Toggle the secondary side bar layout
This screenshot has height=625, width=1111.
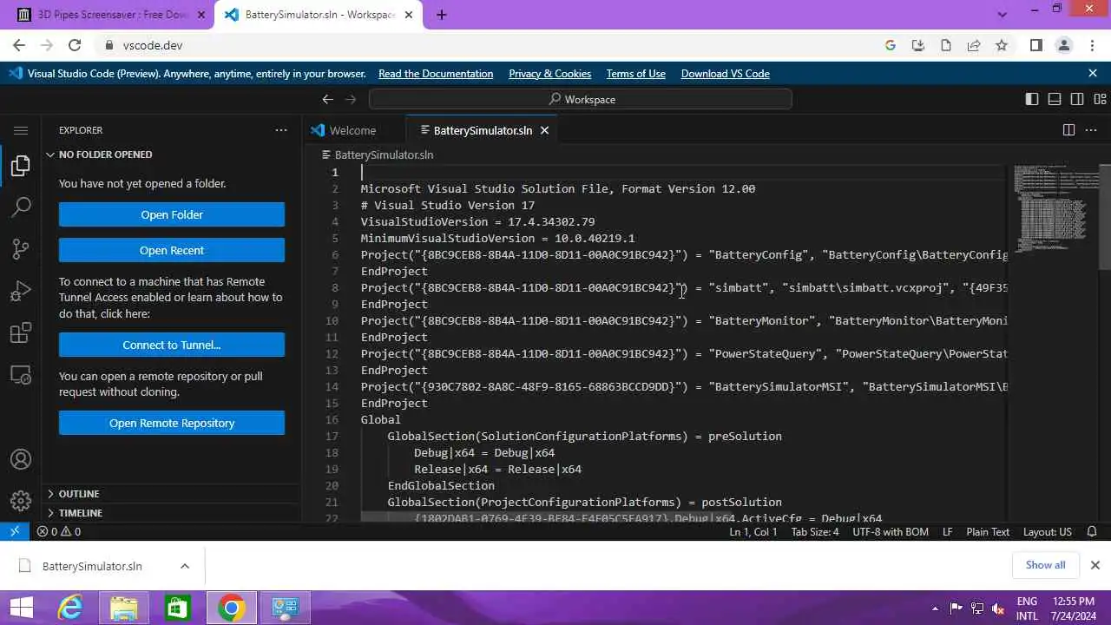click(1077, 99)
